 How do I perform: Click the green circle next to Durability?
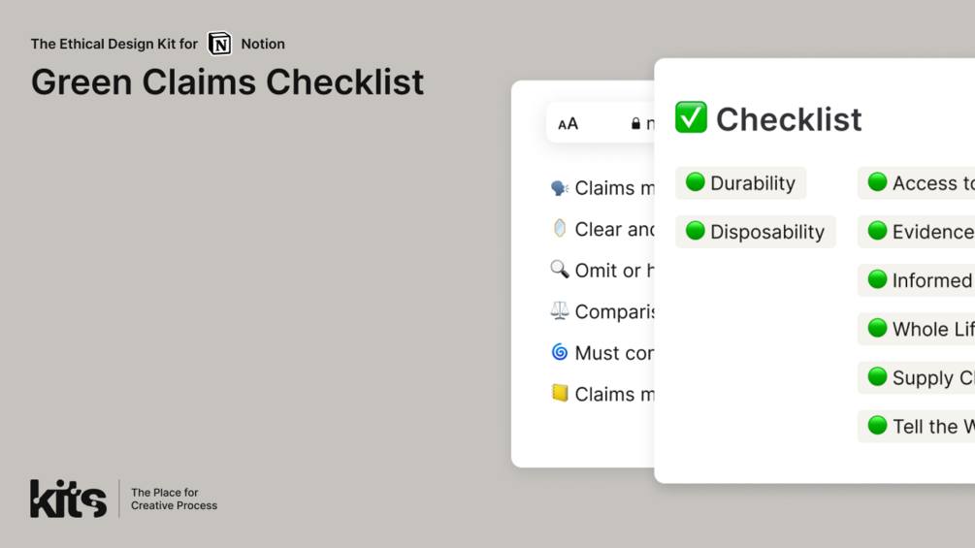pos(696,182)
